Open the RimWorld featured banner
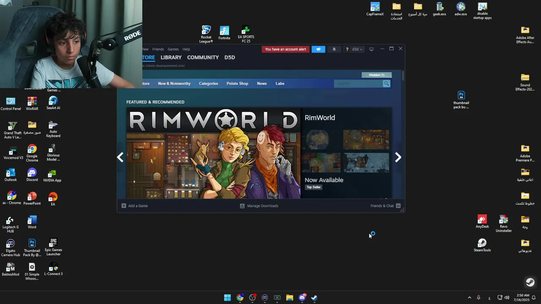Image resolution: width=541 pixels, height=304 pixels. pyautogui.click(x=213, y=153)
